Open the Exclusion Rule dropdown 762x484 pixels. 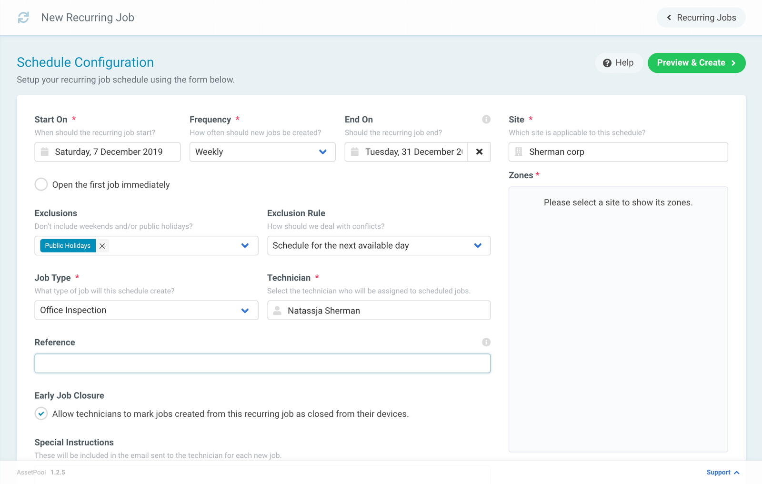379,246
